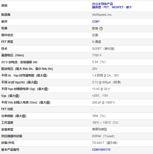Open the 分立半导体产品 category link
Viewport: 153px width, 154px height.
click(x=103, y=4)
